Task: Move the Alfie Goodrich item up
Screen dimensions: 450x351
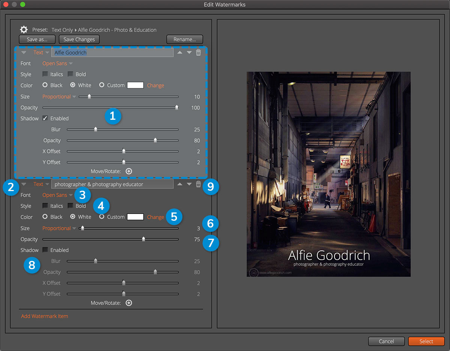Action: pyautogui.click(x=180, y=53)
